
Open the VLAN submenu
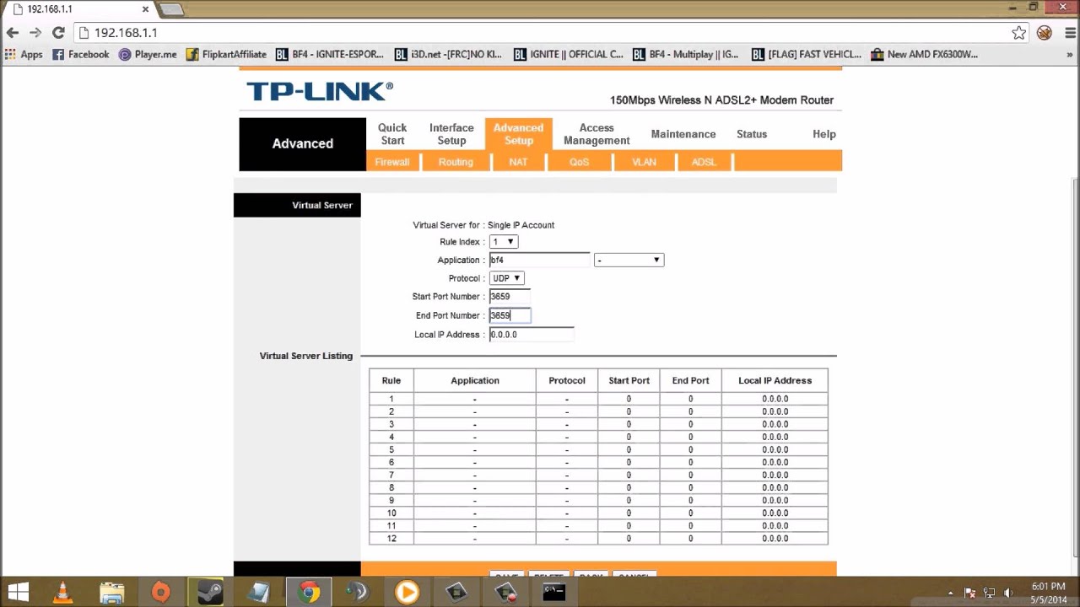tap(644, 162)
